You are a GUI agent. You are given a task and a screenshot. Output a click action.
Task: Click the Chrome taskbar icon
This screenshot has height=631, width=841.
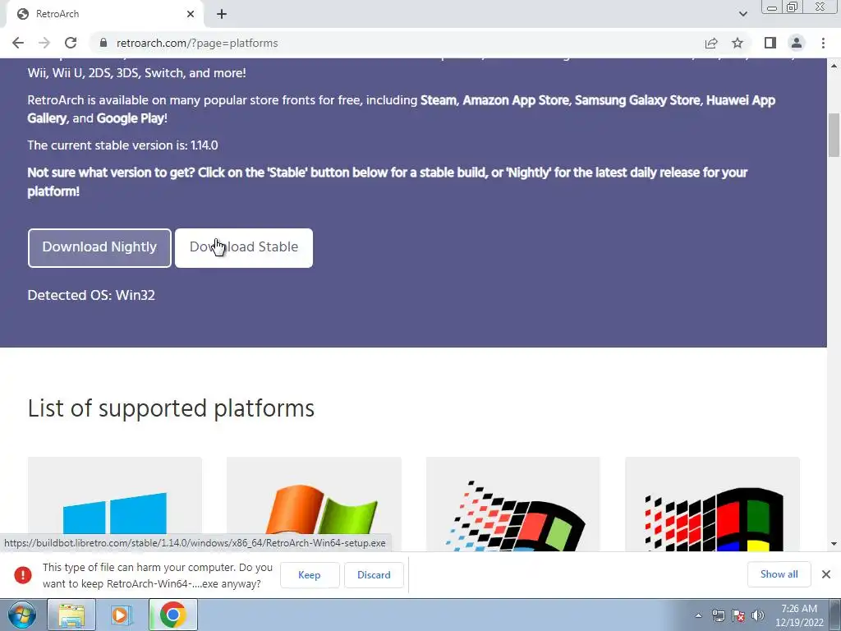(x=172, y=615)
